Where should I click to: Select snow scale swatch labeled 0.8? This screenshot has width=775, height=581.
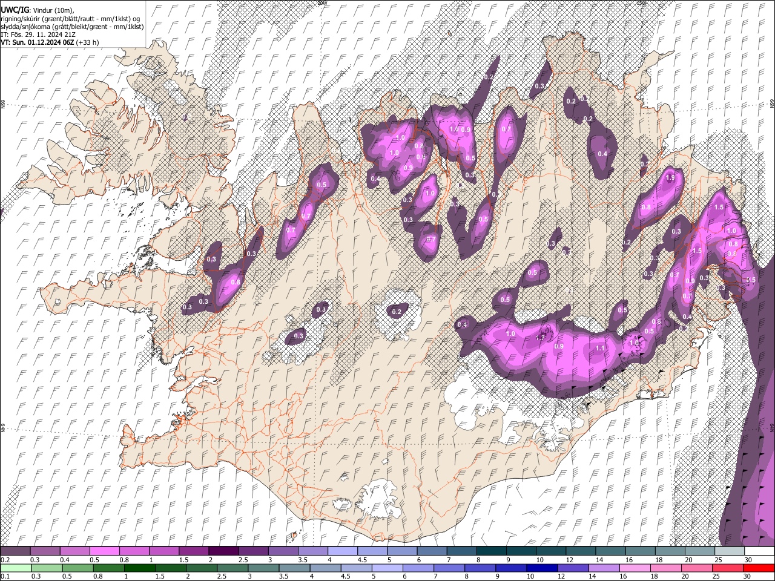coord(134,551)
